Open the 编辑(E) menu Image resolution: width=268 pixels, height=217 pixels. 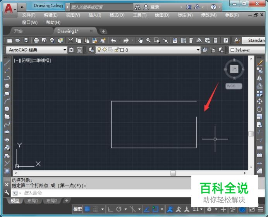point(51,15)
